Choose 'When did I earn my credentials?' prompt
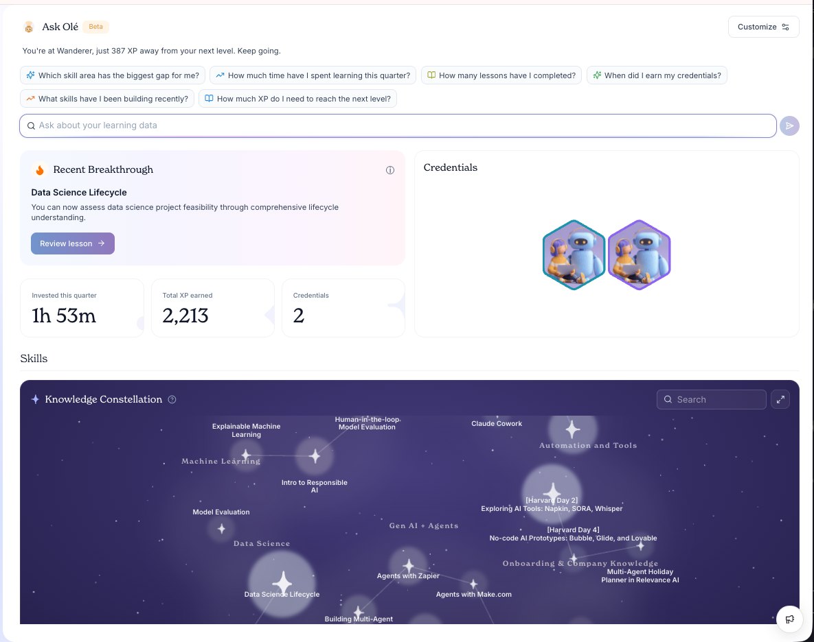The image size is (814, 642). (x=657, y=75)
